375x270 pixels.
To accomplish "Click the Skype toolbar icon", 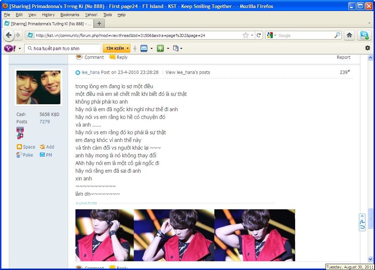I will 364,35.
